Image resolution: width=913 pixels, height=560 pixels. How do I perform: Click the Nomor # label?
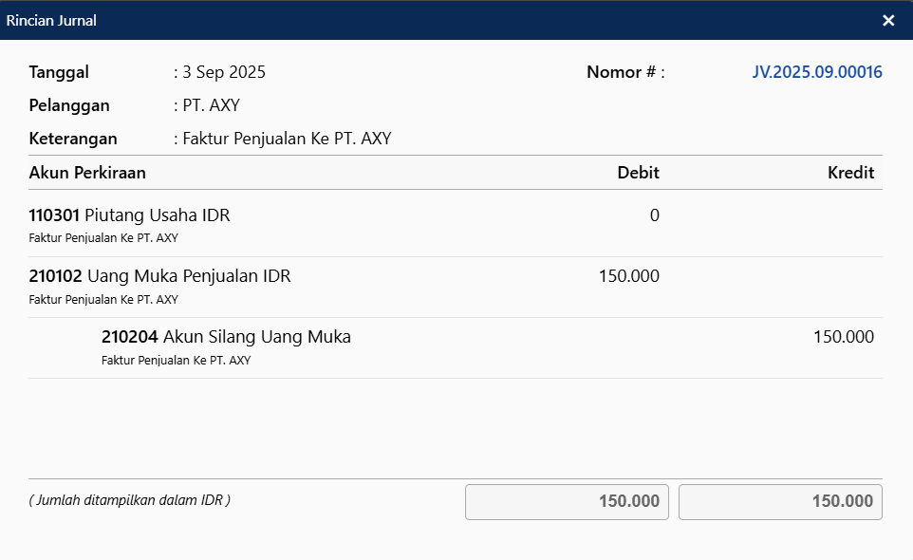624,72
